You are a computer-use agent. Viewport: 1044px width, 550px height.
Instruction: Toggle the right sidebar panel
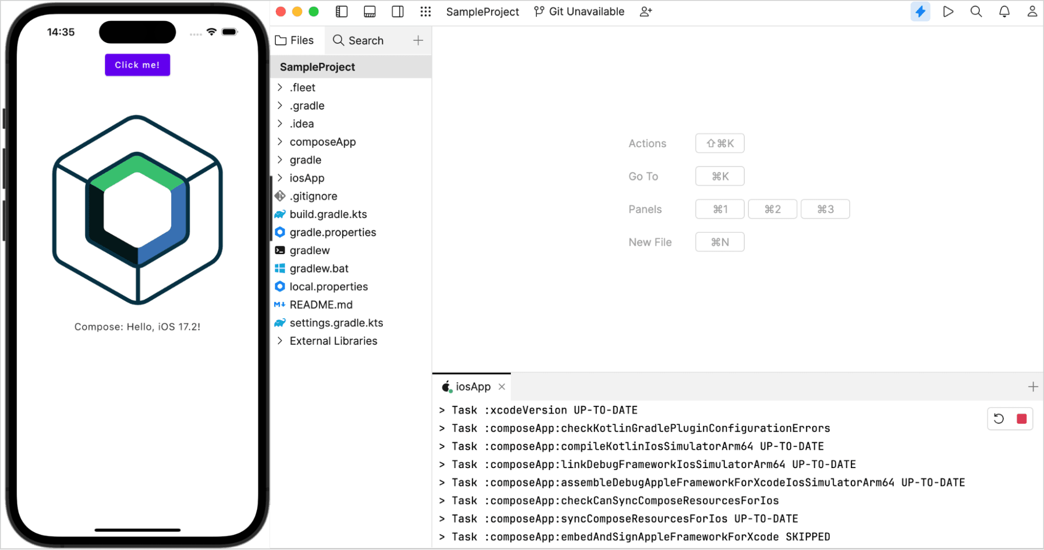[x=397, y=11]
